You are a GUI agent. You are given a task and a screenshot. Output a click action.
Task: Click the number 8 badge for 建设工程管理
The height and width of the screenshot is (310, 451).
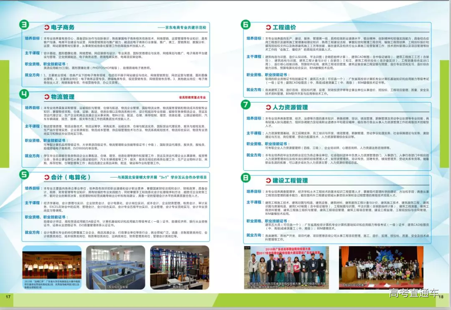[x=246, y=178]
